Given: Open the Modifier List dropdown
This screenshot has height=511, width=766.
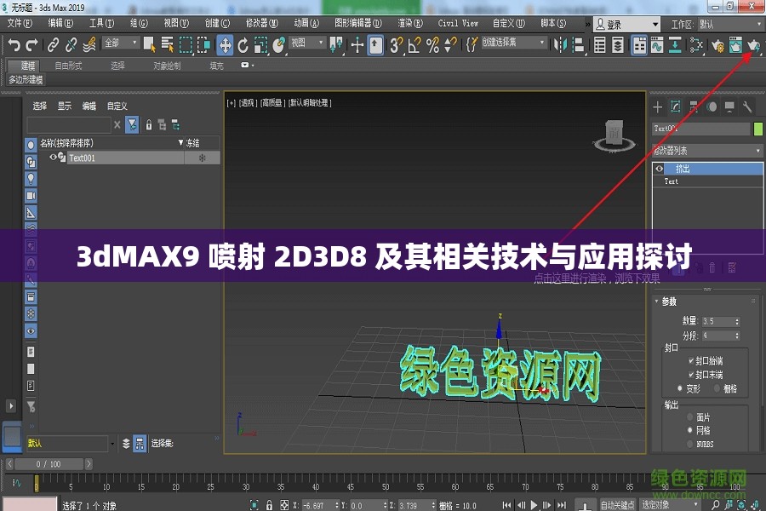Looking at the screenshot, I should (707, 151).
